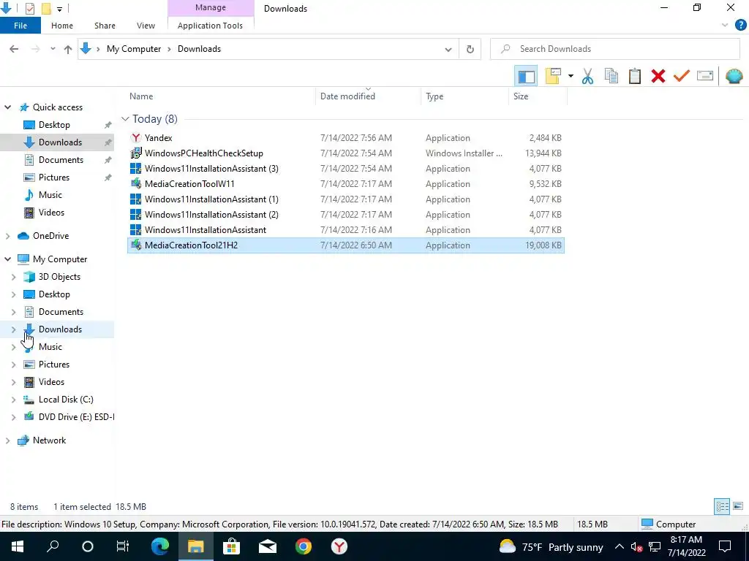Click the Search Downloads field

614,49
